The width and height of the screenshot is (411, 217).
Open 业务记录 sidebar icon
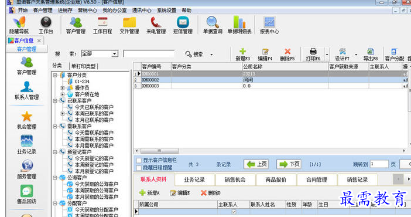click(x=26, y=145)
